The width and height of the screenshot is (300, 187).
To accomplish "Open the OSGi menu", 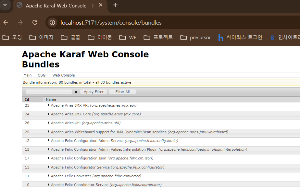I will tap(42, 75).
